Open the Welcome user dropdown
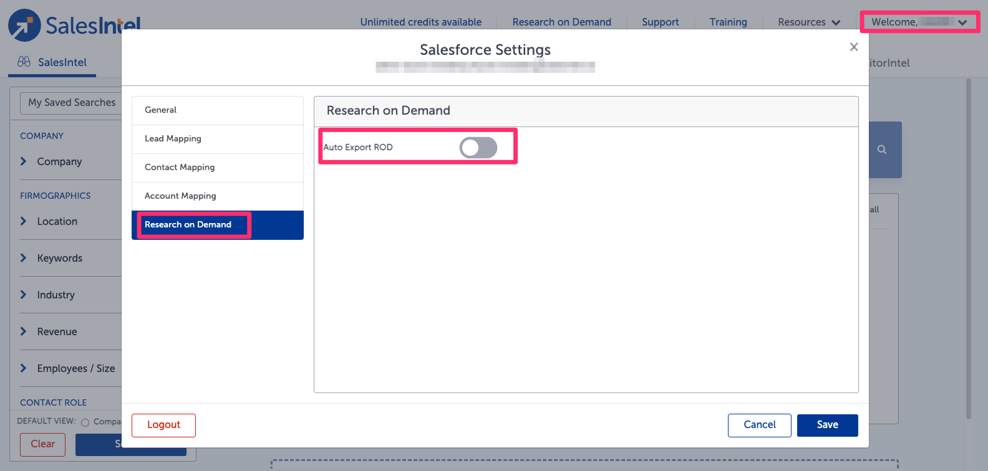The image size is (988, 471). click(919, 22)
